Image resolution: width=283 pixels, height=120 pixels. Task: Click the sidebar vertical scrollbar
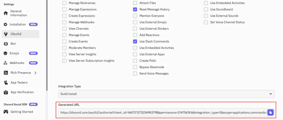click(47, 45)
